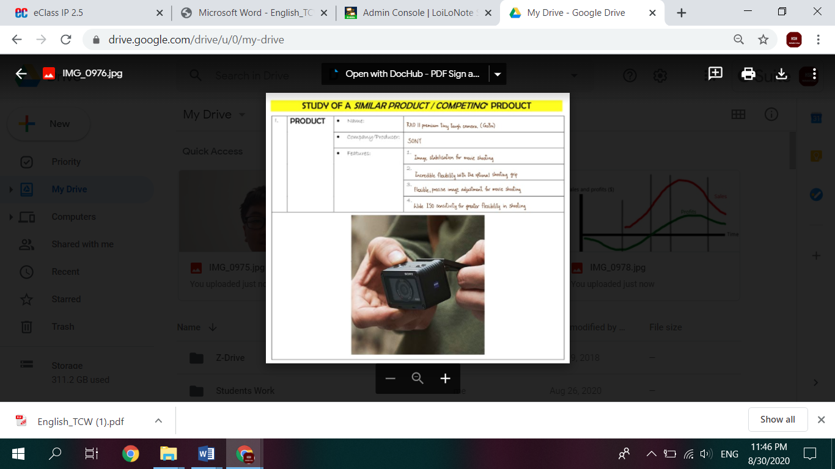Viewport: 835px width, 469px height.
Task: Go back in Chrome browser
Action: pyautogui.click(x=17, y=40)
